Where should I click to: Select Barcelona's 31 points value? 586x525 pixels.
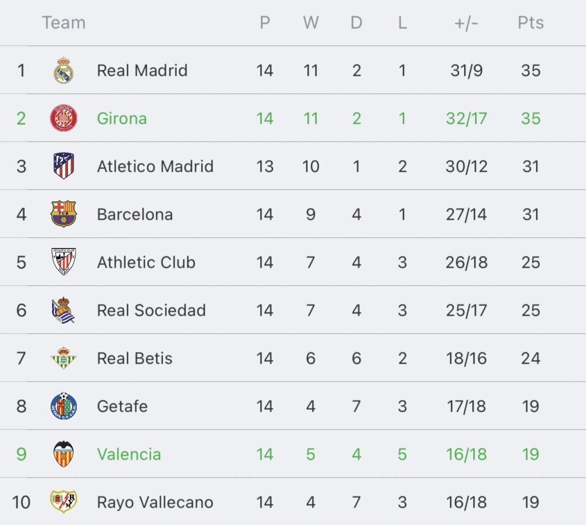tap(530, 215)
